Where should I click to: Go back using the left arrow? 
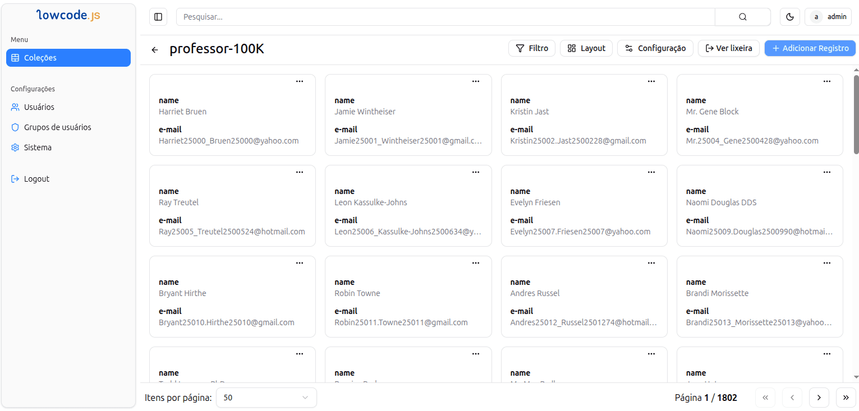(x=155, y=49)
